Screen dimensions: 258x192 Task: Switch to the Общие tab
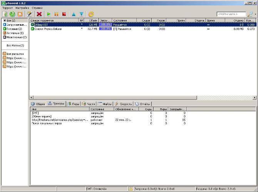pos(38,104)
